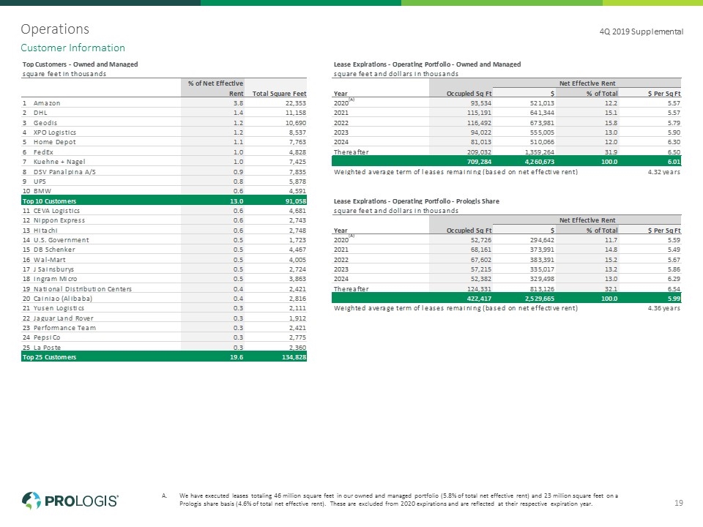This screenshot has width=703, height=527.
Task: Click the 373,991 Prologis share rent value
Action: 542,250
